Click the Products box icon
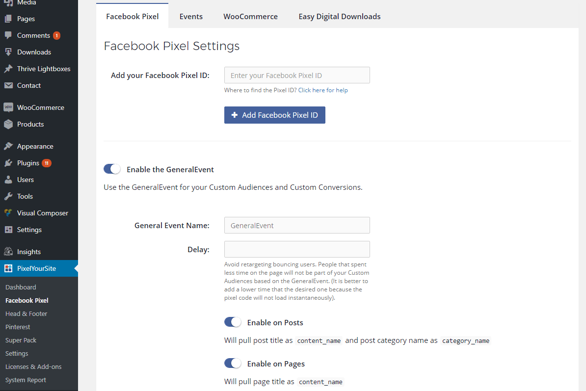Viewport: 586px width, 391px height. click(x=8, y=124)
